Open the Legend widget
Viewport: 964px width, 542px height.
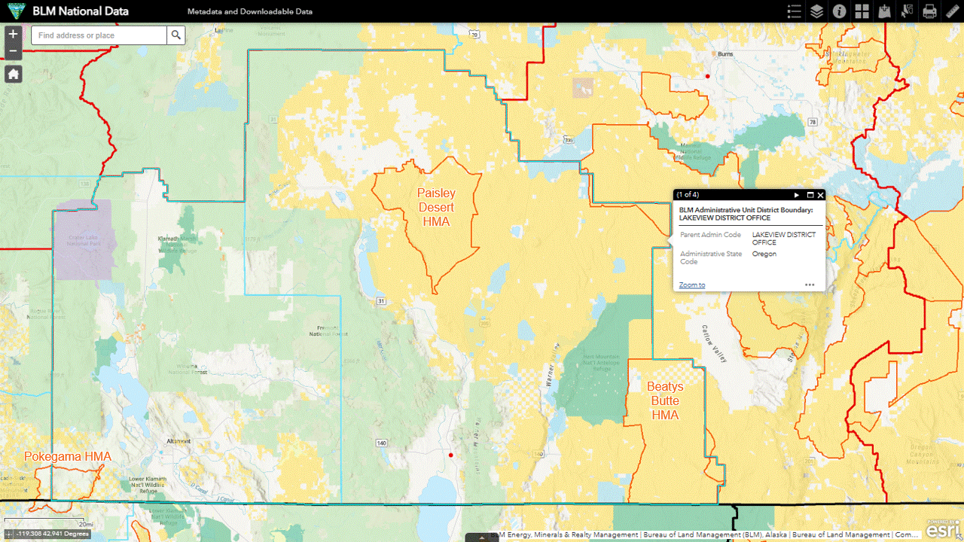point(794,11)
